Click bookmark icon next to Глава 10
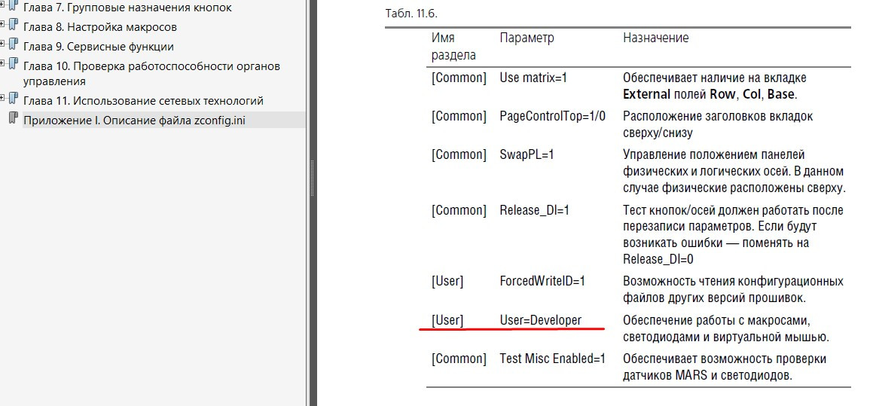 pyautogui.click(x=14, y=64)
